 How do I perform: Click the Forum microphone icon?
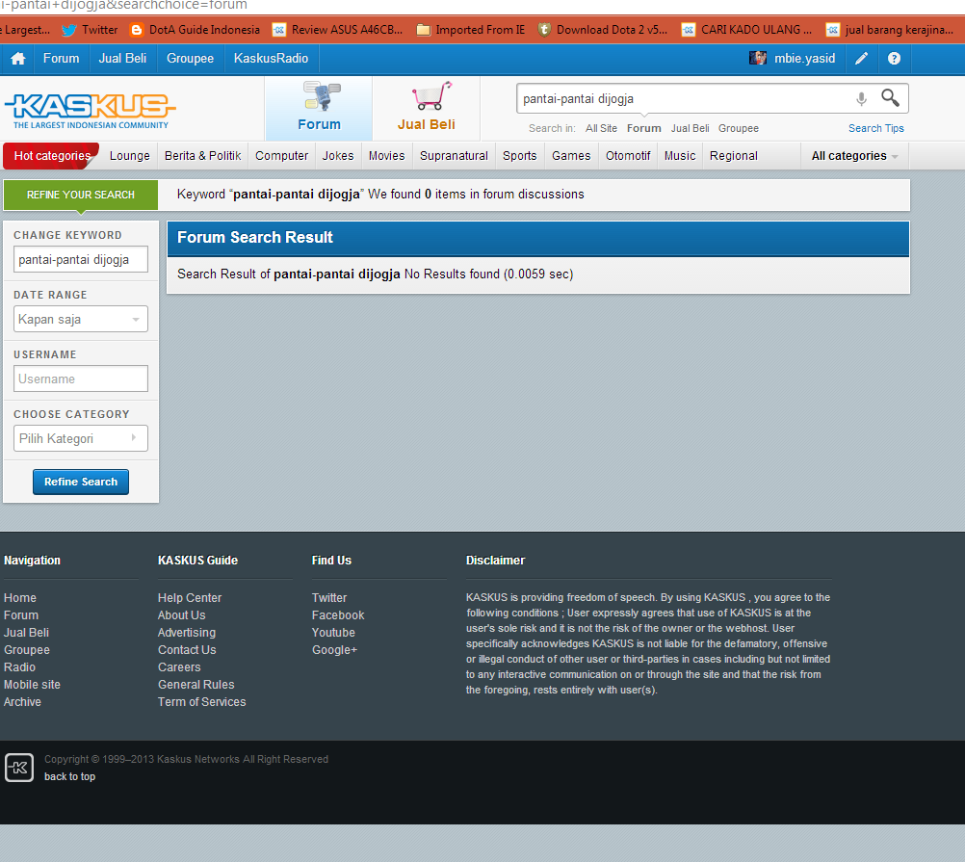(x=321, y=97)
